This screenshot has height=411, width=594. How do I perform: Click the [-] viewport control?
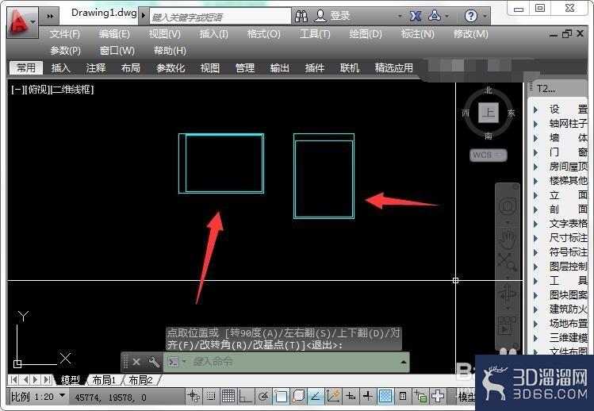click(x=17, y=90)
